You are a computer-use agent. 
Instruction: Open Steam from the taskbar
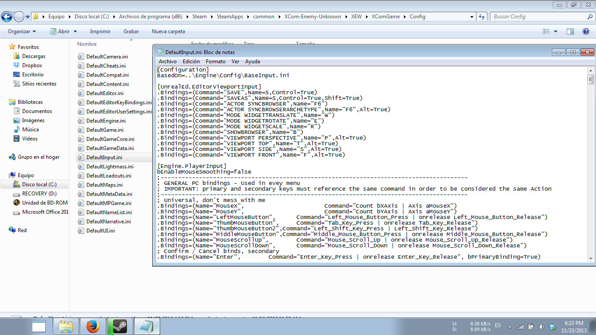[119, 326]
